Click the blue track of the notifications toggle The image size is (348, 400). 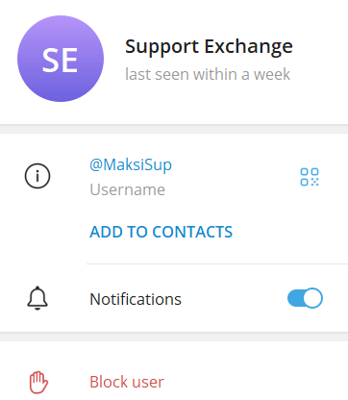pyautogui.click(x=295, y=298)
